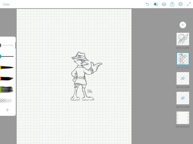
Task: Show the hidden top sketch layer
Action: click(x=183, y=39)
